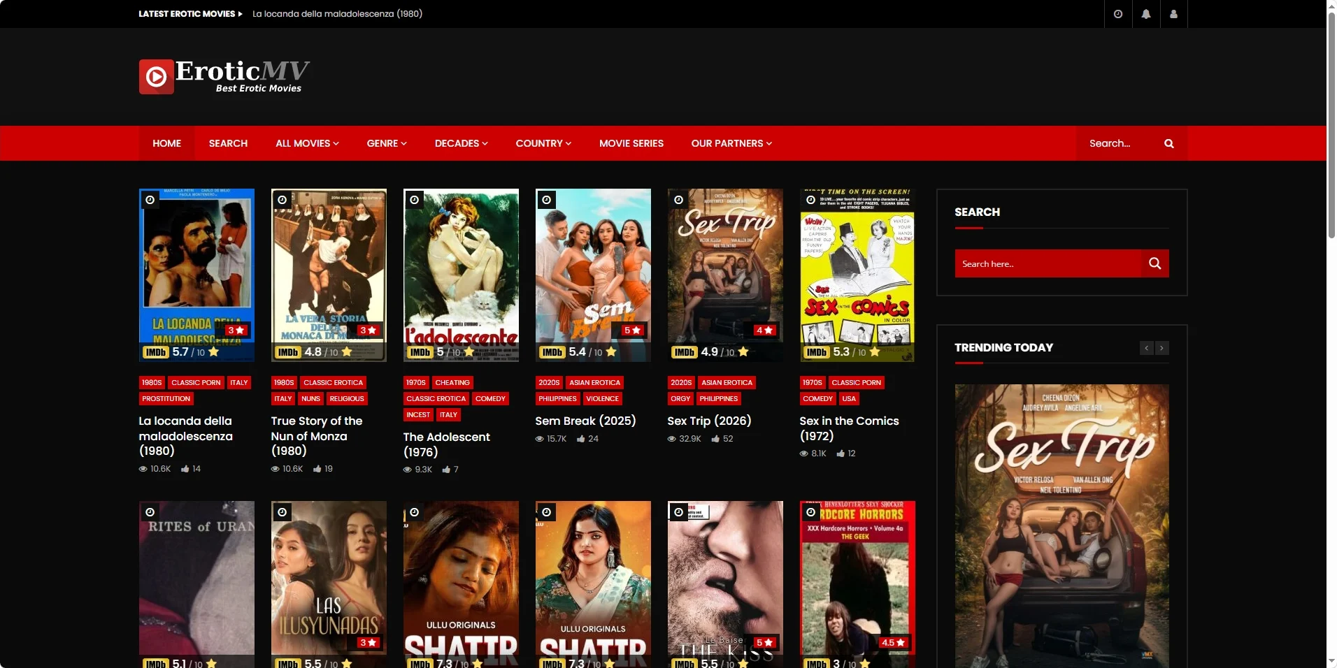The height and width of the screenshot is (668, 1337).
Task: Open the Cheating tag link
Action: (x=452, y=383)
